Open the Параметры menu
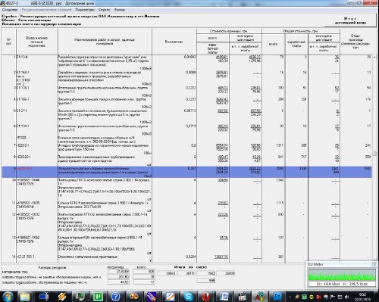Image resolution: width=379 pixels, height=302 pixels. [85, 10]
